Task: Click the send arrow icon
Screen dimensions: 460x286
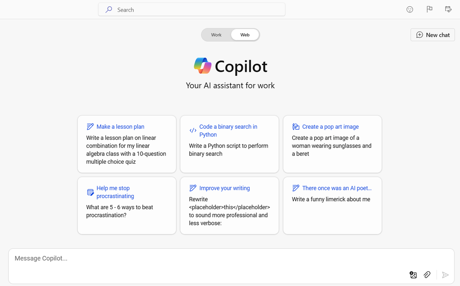Action: pos(445,275)
